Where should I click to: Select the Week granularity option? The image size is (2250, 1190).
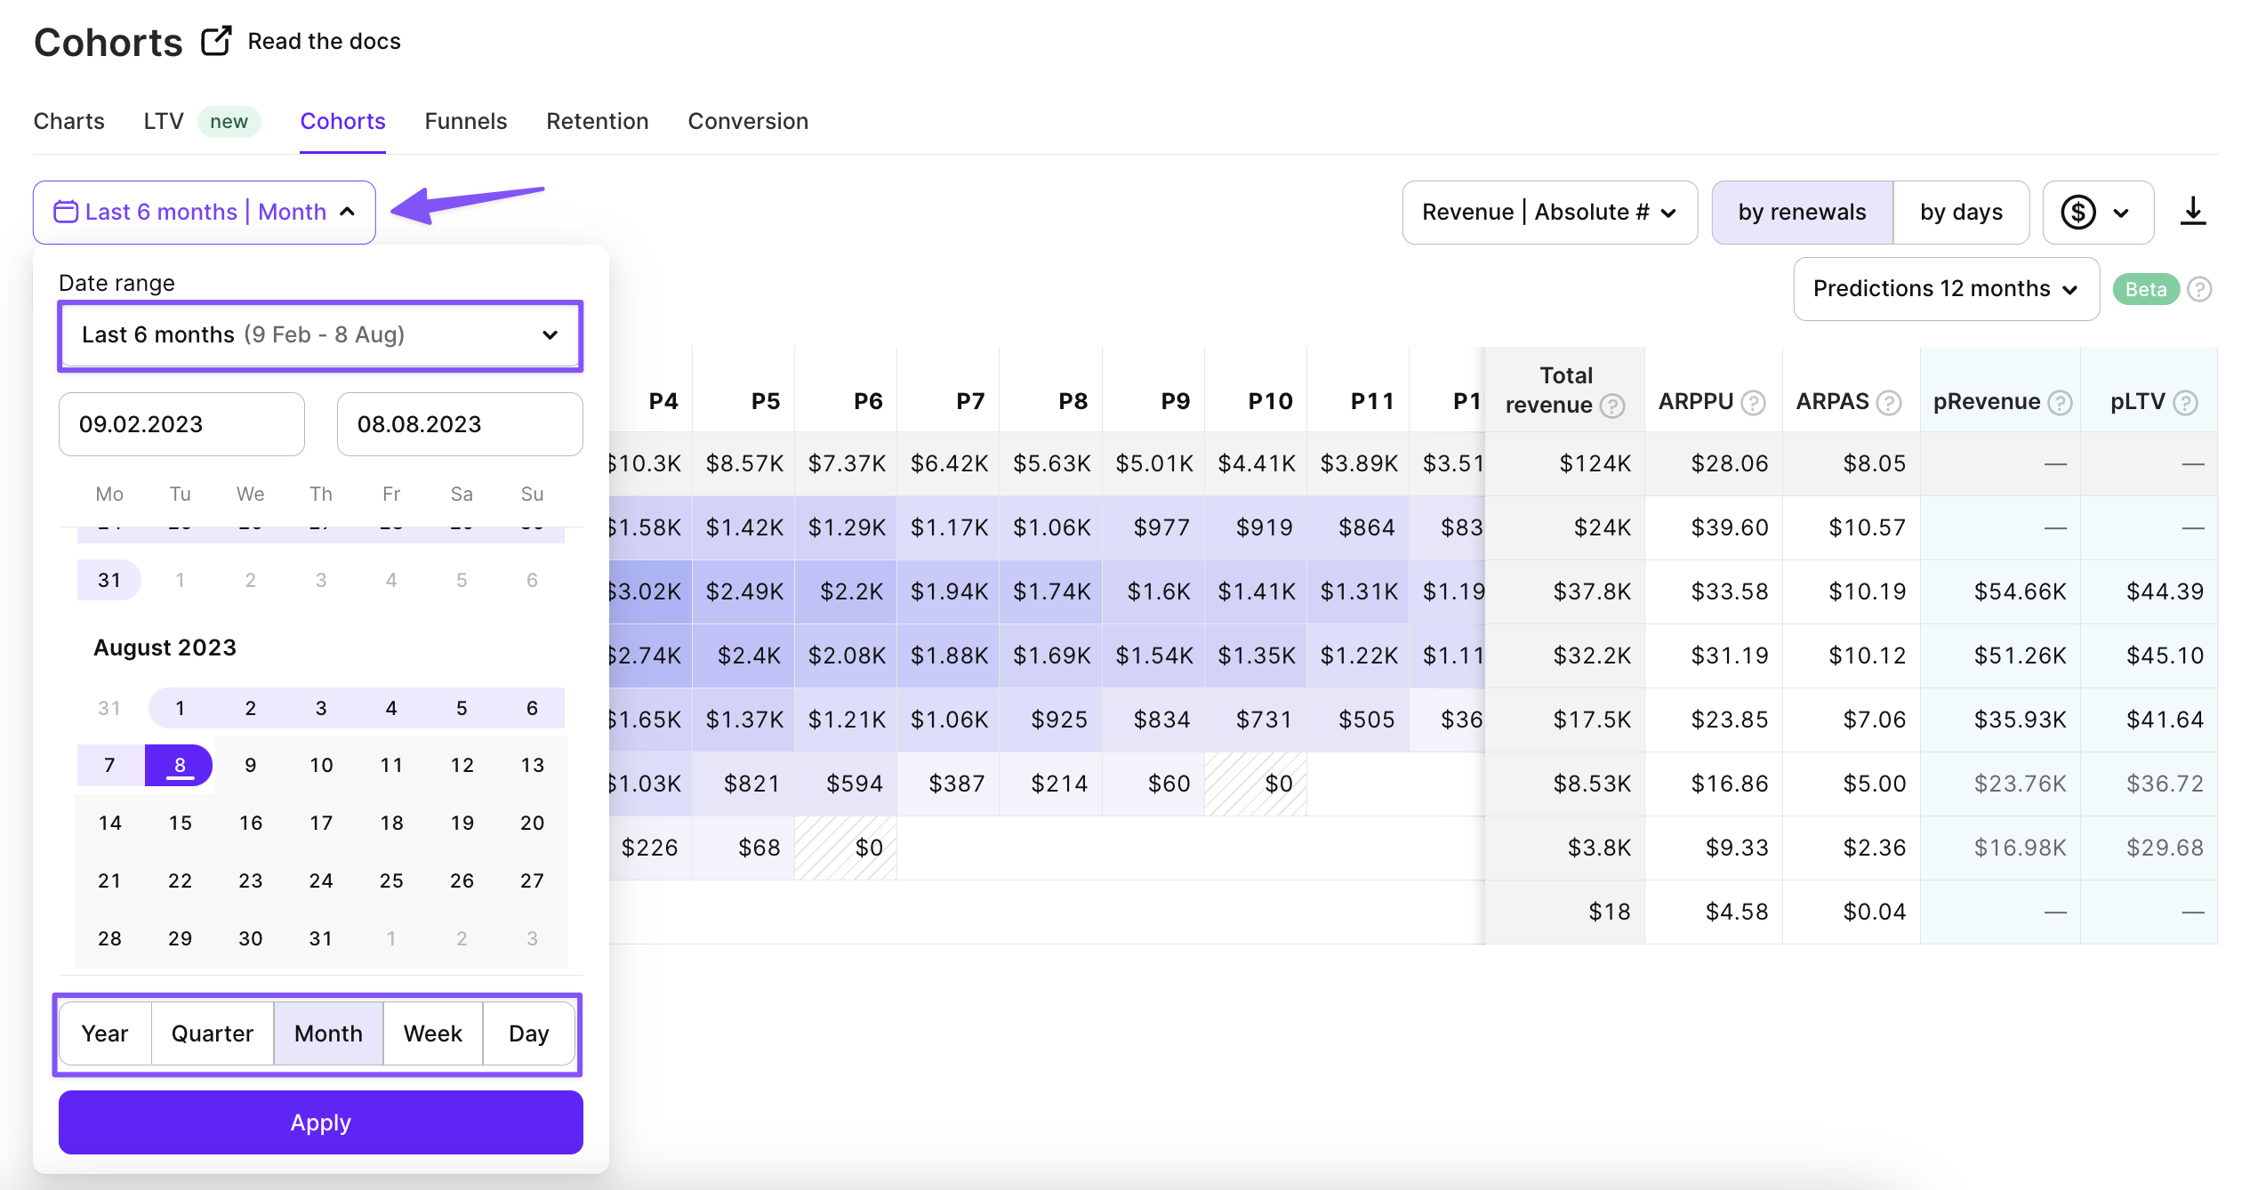tap(432, 1033)
